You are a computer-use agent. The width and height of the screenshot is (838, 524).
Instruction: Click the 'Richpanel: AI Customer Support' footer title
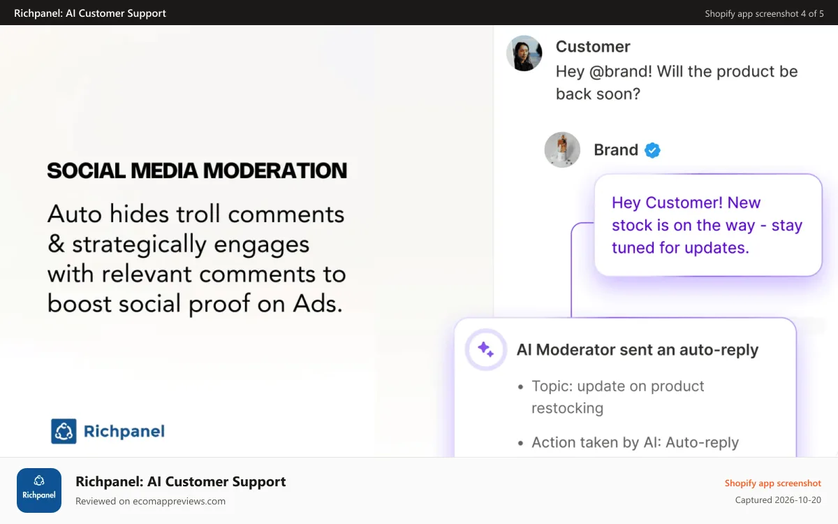180,481
